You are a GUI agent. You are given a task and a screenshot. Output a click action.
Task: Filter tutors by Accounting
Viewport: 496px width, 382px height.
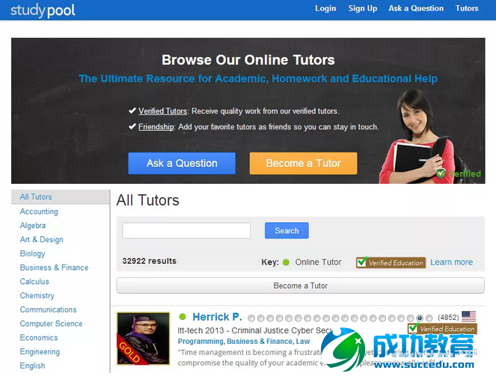point(39,212)
